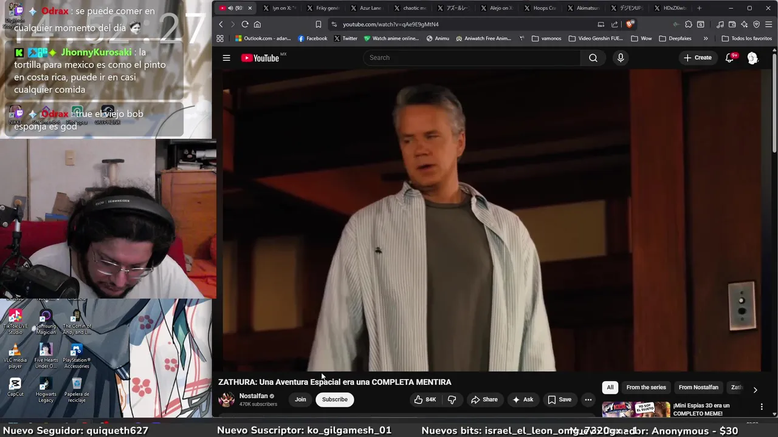Save the video to a playlist
Screen dimensions: 778x437
pyautogui.click(x=560, y=399)
